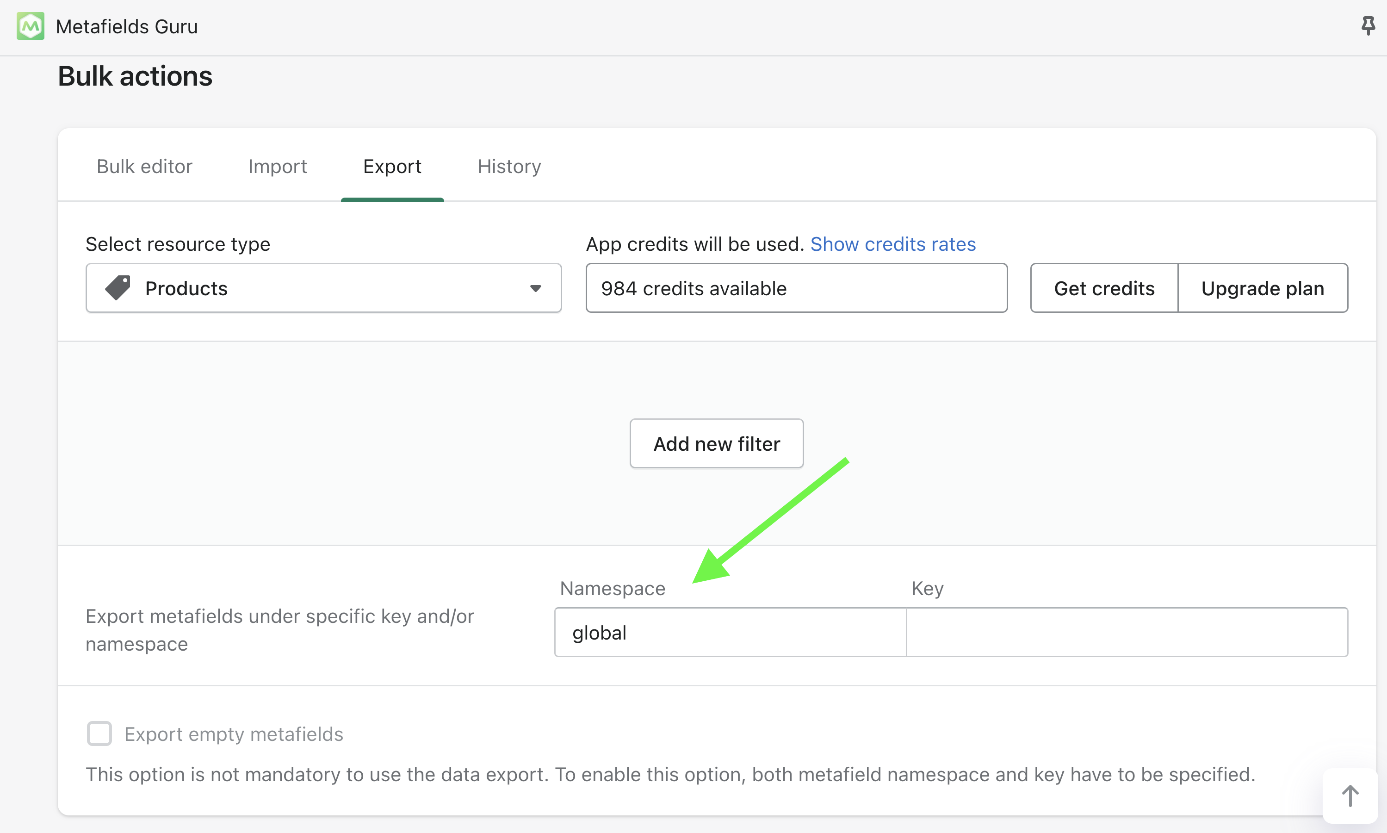Enable Export empty metafields checkbox
This screenshot has height=833, width=1387.
[x=99, y=734]
